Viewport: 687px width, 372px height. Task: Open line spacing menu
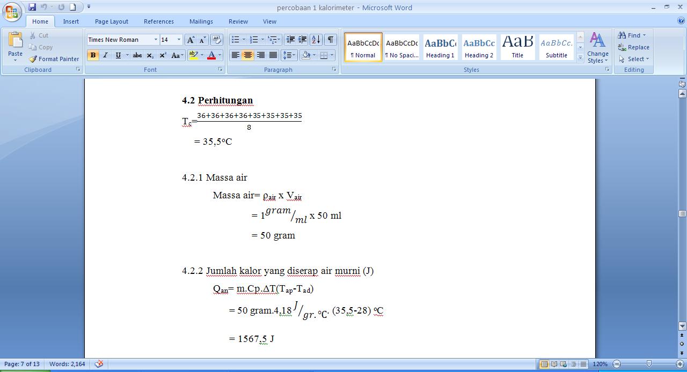(x=289, y=55)
